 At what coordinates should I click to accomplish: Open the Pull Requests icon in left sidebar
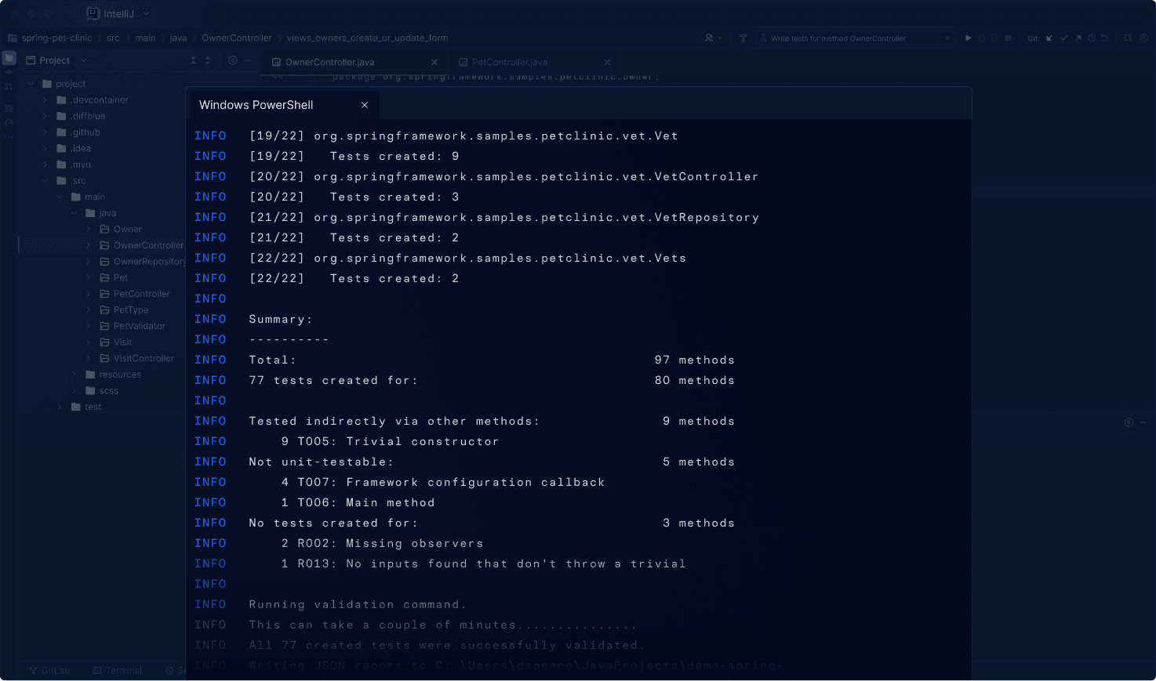coord(9,85)
